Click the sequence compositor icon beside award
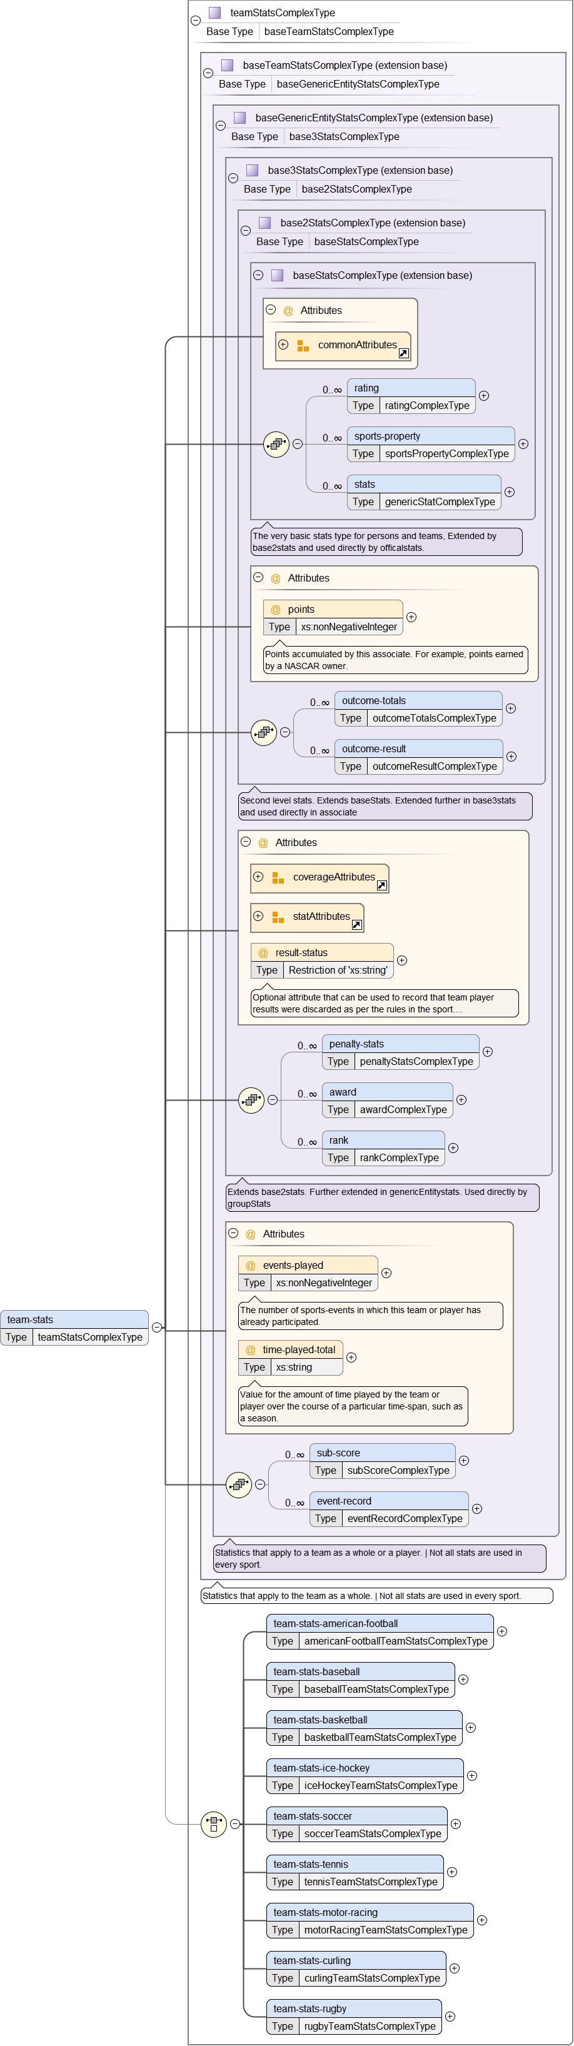 251,1100
